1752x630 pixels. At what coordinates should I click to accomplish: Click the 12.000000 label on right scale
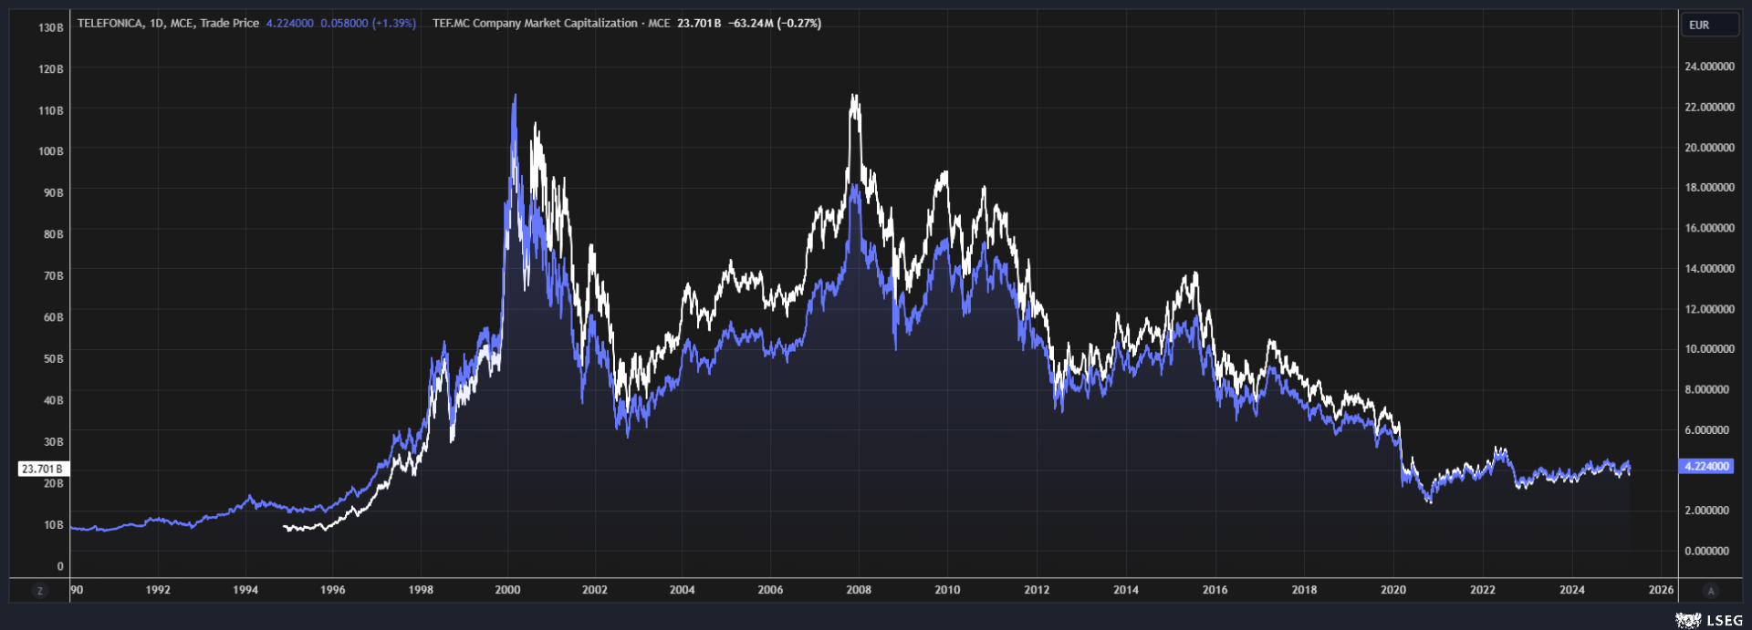click(x=1710, y=309)
